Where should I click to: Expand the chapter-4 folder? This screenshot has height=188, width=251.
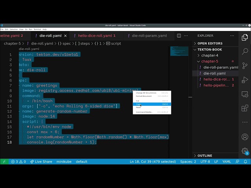pyautogui.click(x=215, y=56)
